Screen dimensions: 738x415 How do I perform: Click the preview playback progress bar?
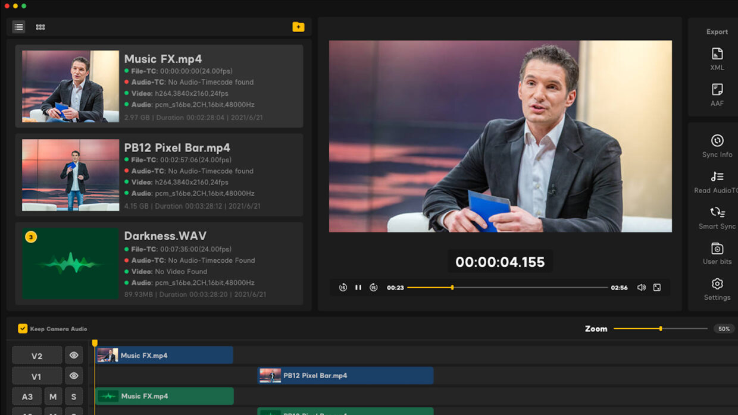[508, 287]
